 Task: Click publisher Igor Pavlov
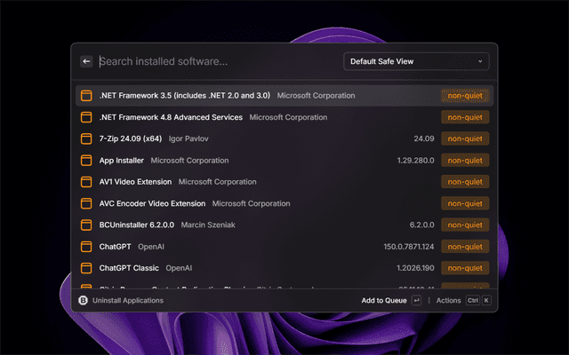[188, 138]
